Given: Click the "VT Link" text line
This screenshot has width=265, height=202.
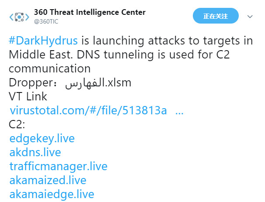Looking at the screenshot, I should [x=28, y=96].
